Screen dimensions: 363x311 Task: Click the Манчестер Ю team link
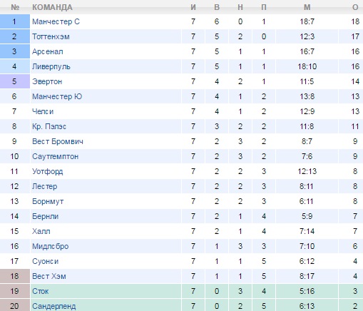(x=57, y=96)
